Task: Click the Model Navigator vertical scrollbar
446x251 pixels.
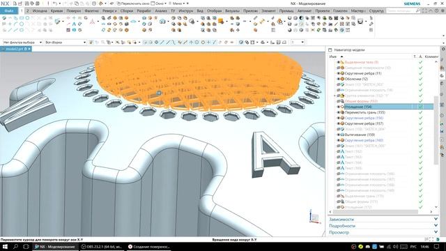Action: [x=436, y=130]
